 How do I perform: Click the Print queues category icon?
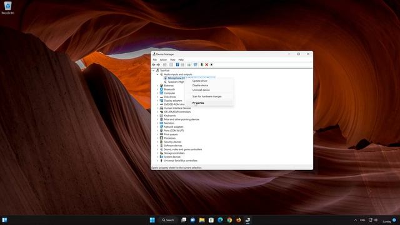[x=161, y=134]
